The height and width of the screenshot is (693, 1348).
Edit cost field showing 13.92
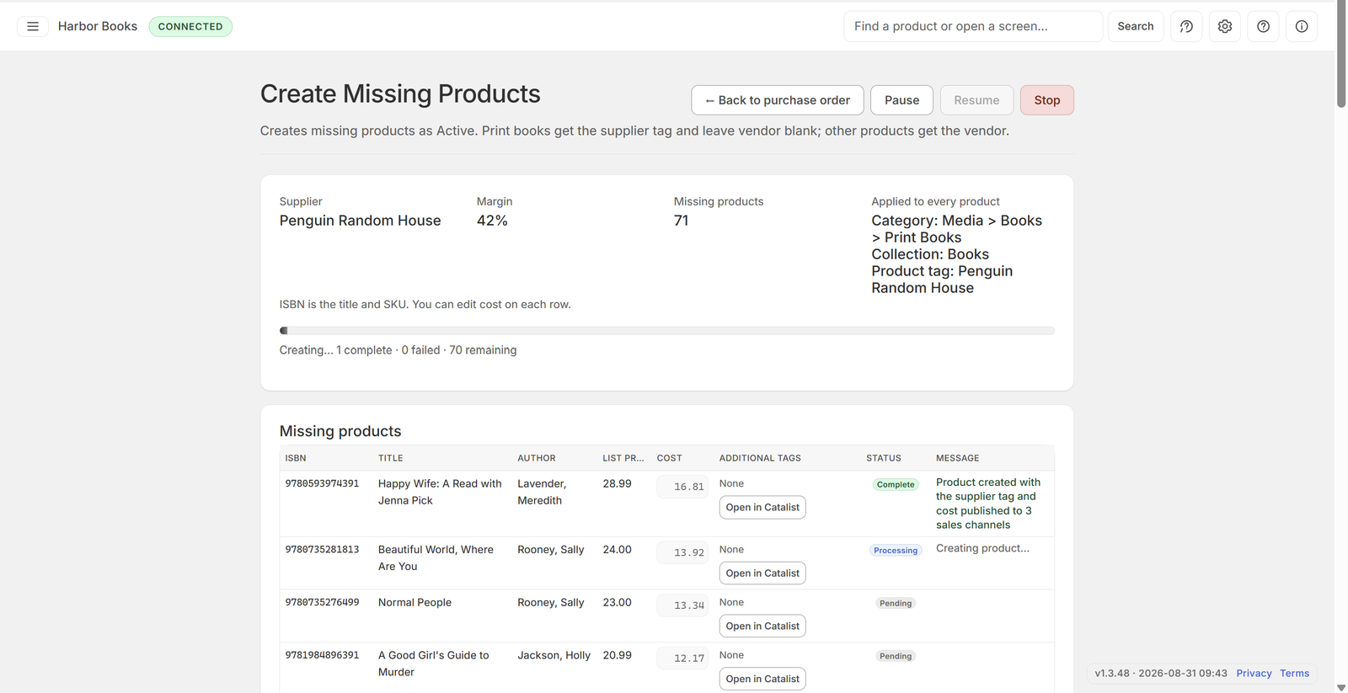(x=682, y=552)
